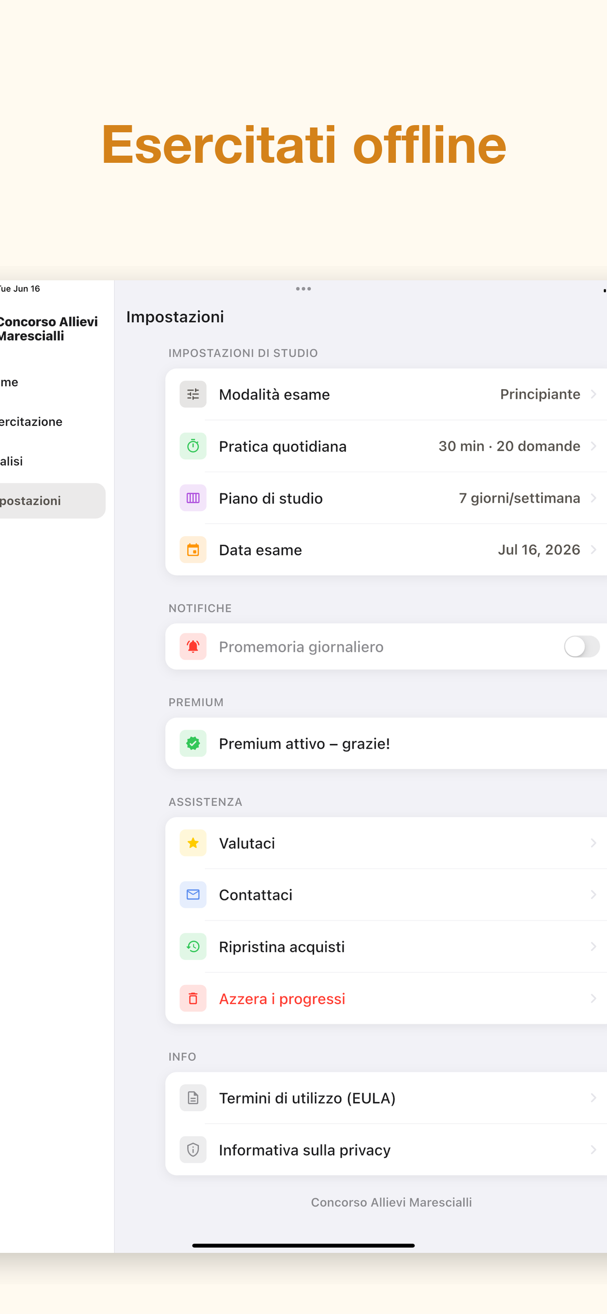Tap Contattaci to contact support
The height and width of the screenshot is (1314, 607).
(386, 895)
